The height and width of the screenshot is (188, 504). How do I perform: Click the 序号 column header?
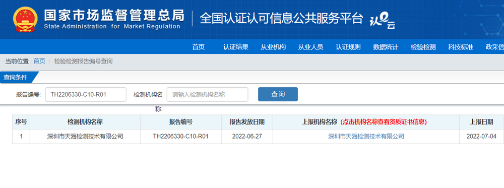pyautogui.click(x=21, y=122)
